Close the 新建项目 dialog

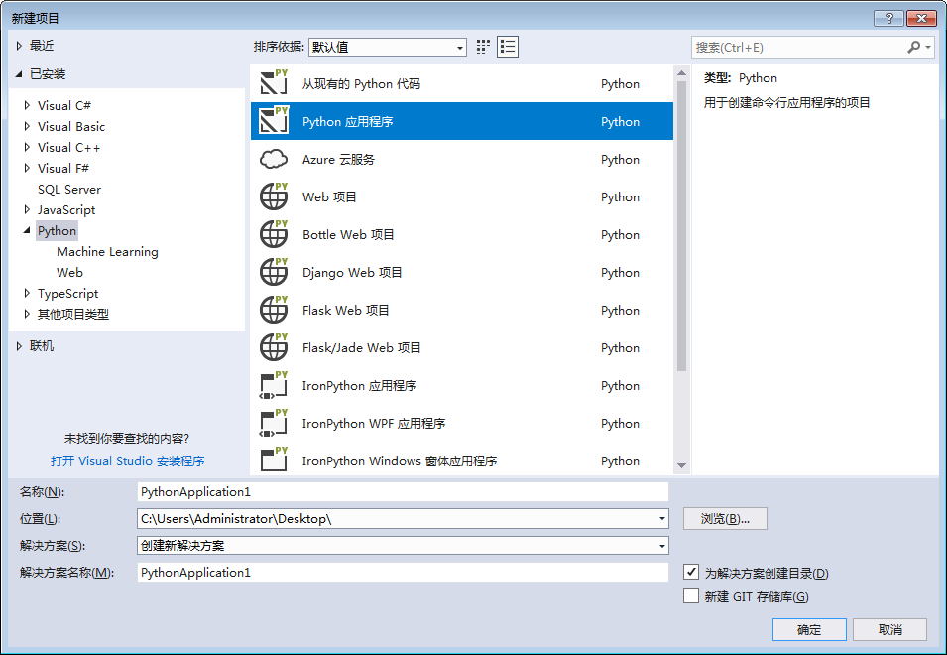click(921, 18)
